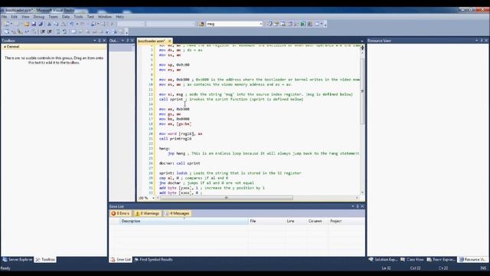The width and height of the screenshot is (490, 276).
Task: Switch to the Server Explorer tab
Action: pos(17,259)
